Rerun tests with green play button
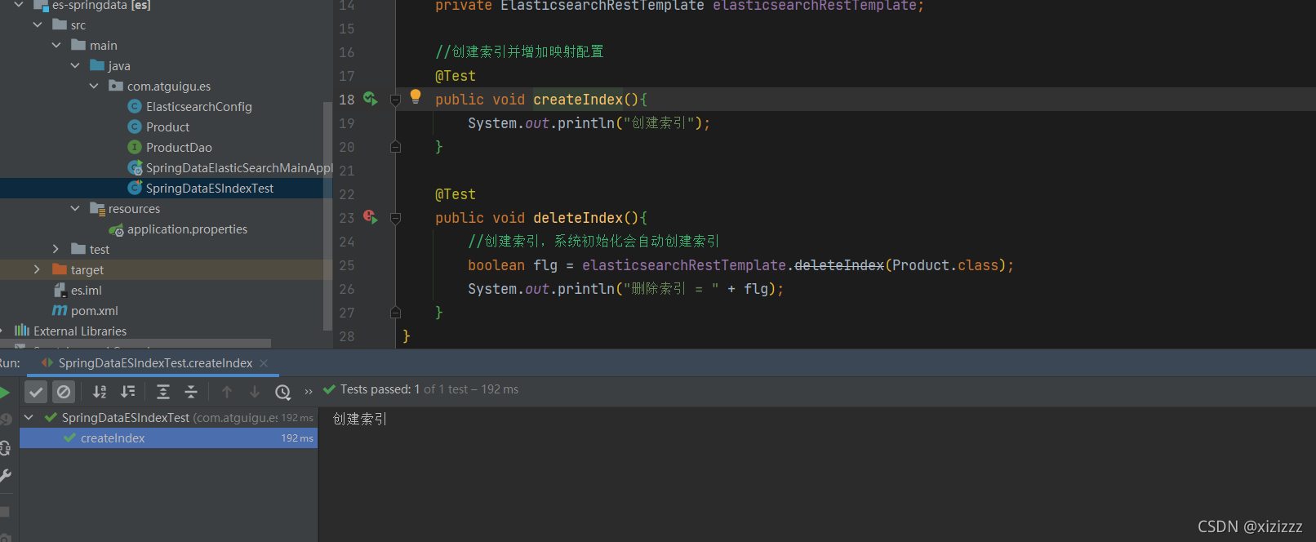This screenshot has height=542, width=1316. click(x=4, y=393)
